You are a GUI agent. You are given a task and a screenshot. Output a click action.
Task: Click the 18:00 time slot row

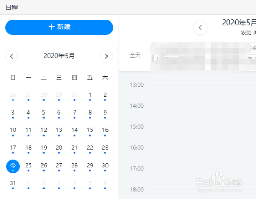point(203,194)
